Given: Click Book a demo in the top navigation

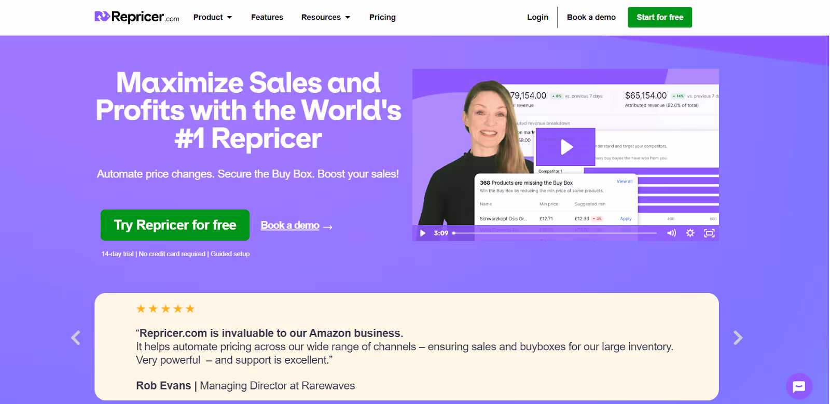Looking at the screenshot, I should pos(591,17).
